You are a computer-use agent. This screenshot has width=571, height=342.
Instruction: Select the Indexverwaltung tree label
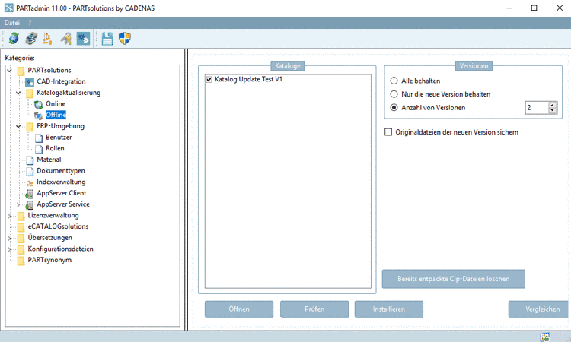point(61,182)
